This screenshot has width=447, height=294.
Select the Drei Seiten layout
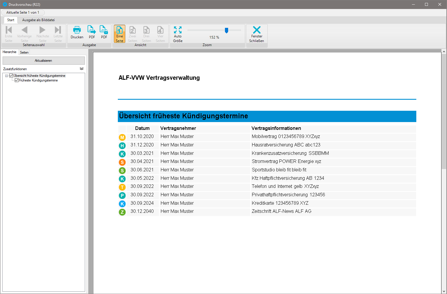146,34
